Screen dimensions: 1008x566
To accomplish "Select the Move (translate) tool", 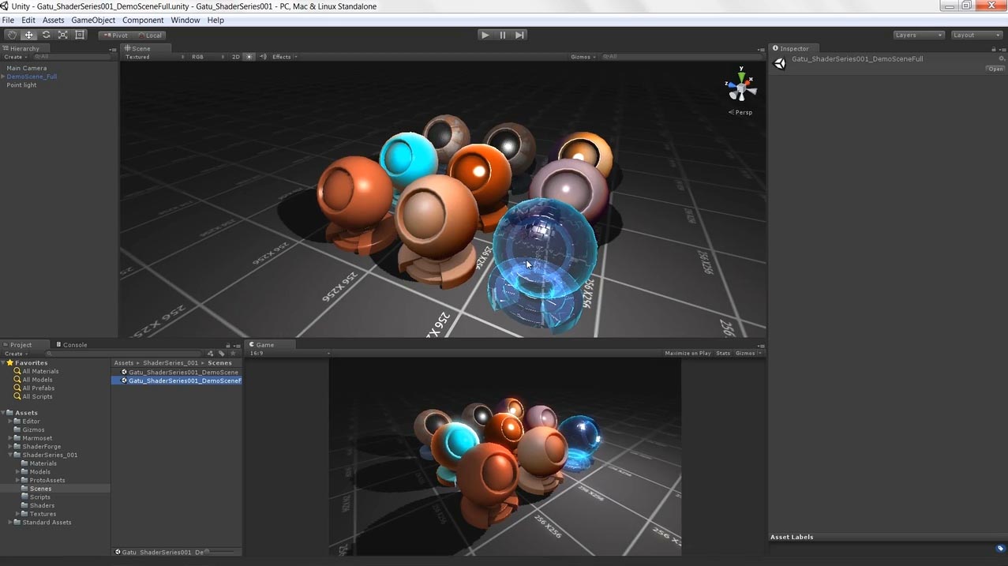I will (x=29, y=35).
